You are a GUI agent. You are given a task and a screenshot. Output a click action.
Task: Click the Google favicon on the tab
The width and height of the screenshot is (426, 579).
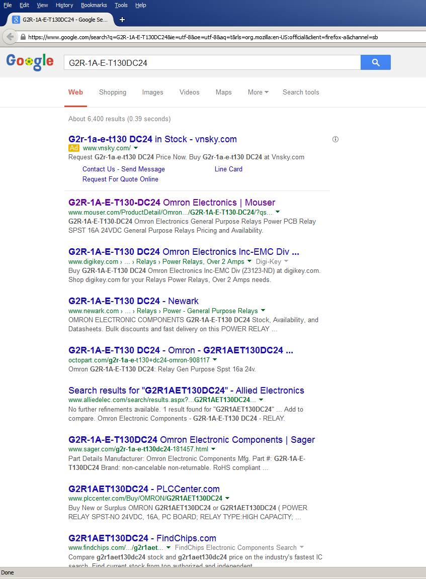16,20
